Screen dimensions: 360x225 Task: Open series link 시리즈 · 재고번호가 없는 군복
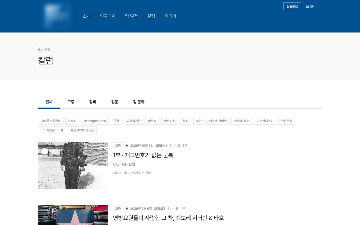coord(132,173)
